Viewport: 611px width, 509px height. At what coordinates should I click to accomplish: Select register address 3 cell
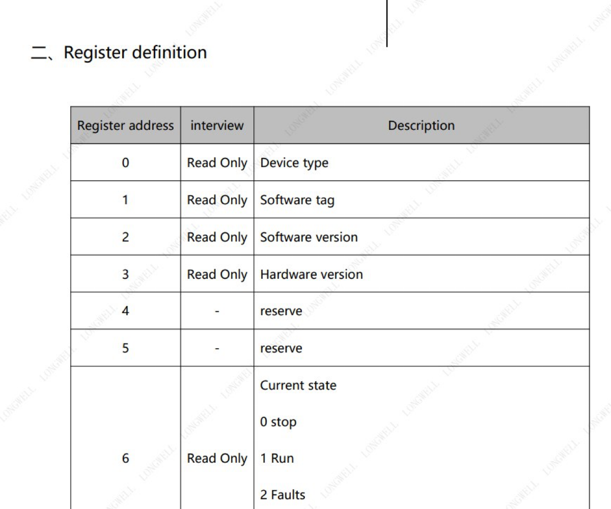click(x=125, y=274)
